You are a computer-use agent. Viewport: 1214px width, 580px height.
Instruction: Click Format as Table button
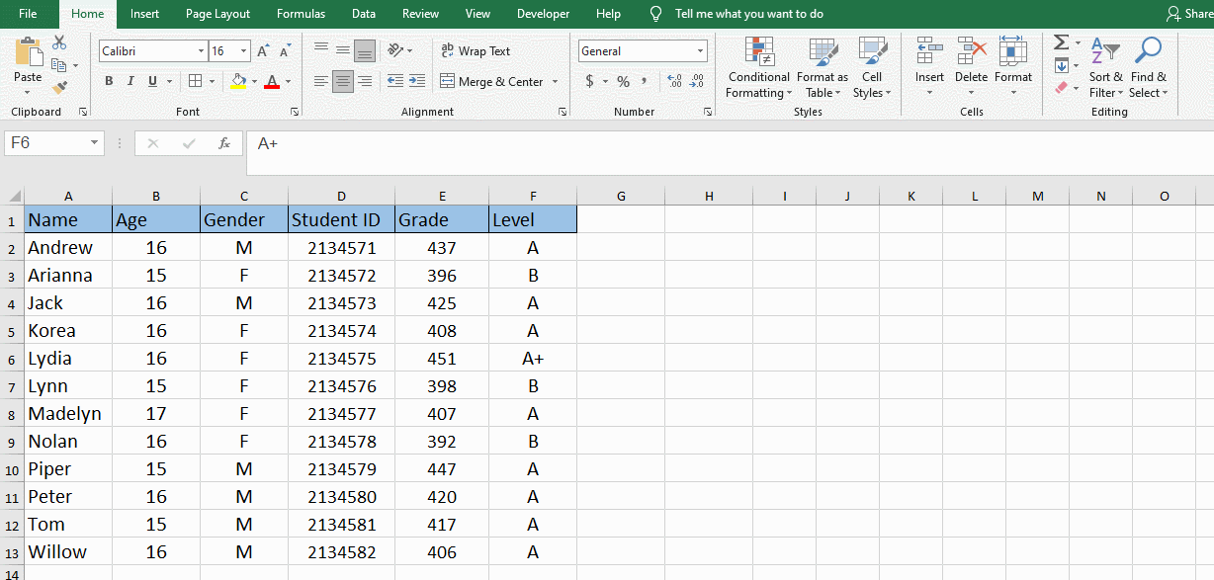pos(823,67)
